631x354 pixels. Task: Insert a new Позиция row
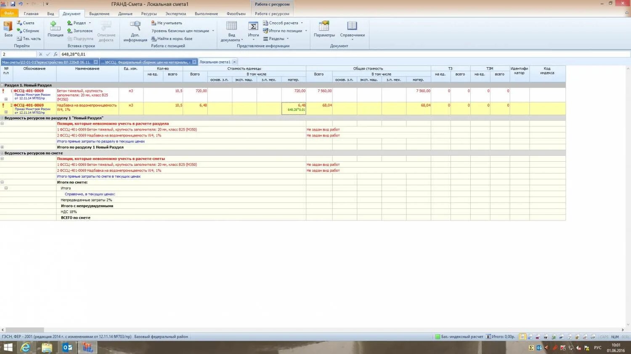pos(55,29)
